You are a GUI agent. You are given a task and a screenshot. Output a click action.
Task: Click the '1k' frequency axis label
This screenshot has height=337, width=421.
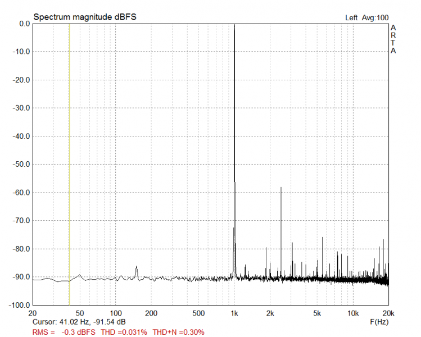pos(234,313)
